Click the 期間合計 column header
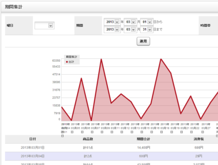Viewport: 218px width, 165px height. pyautogui.click(x=144, y=139)
